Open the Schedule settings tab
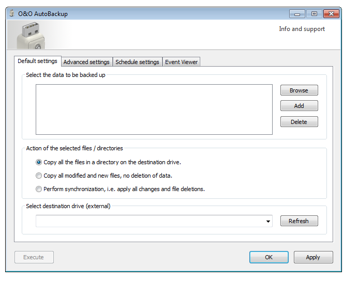Viewport: 358px width, 283px height. coord(137,62)
